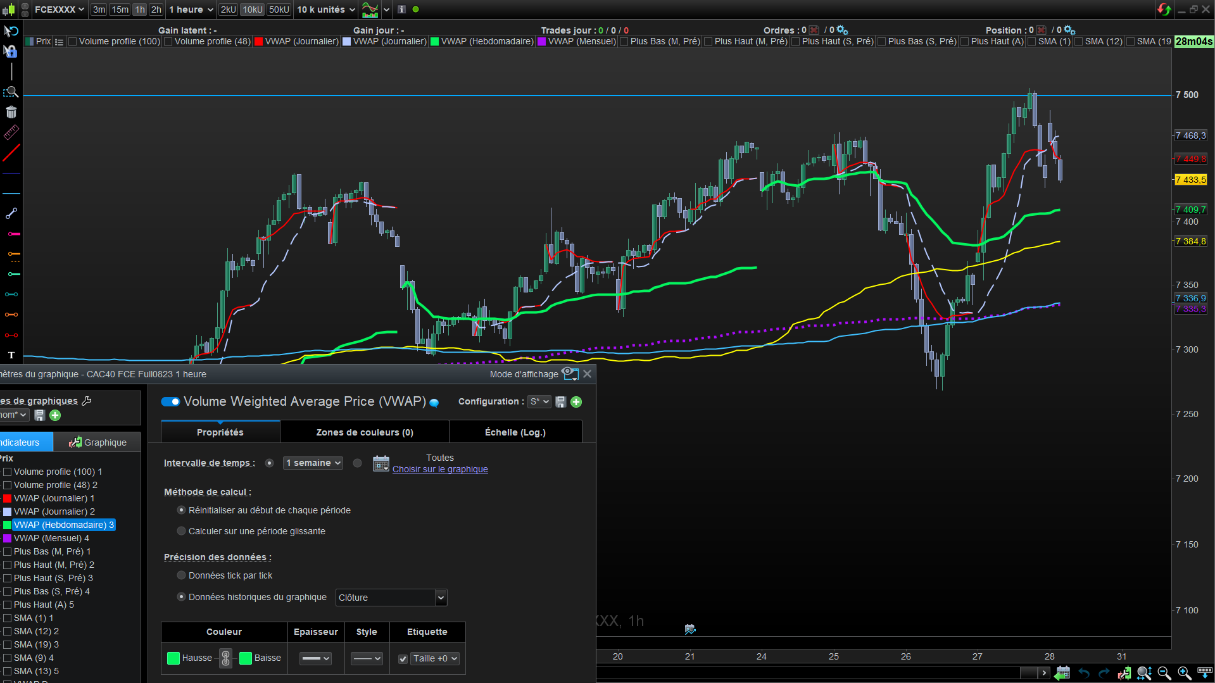Click 'Choisir sur le graphique' link
Viewport: 1215px width, 683px height.
[x=440, y=469]
